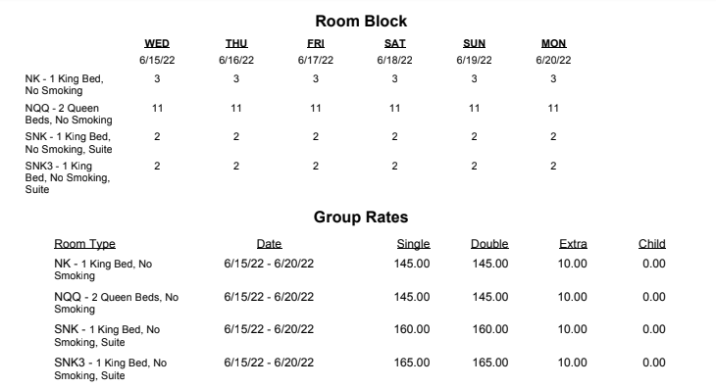Image resolution: width=716 pixels, height=388 pixels.
Task: Click the 6/17/22 date under FRI
Action: click(x=316, y=60)
